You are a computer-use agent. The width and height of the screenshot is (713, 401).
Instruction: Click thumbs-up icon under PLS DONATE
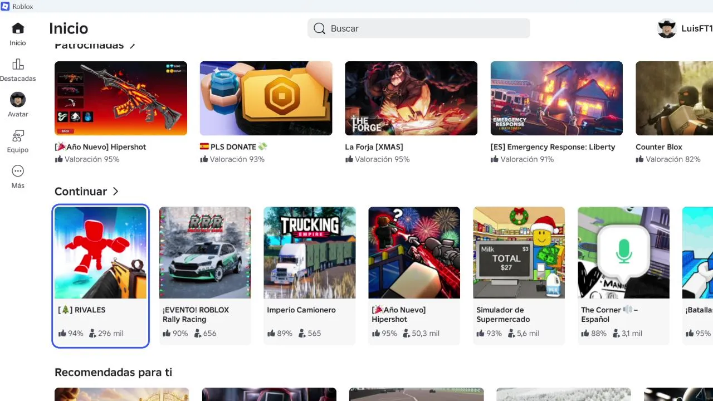click(x=204, y=159)
